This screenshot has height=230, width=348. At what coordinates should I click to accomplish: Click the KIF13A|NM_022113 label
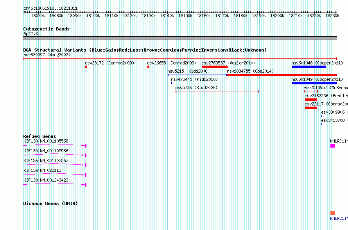[42, 170]
